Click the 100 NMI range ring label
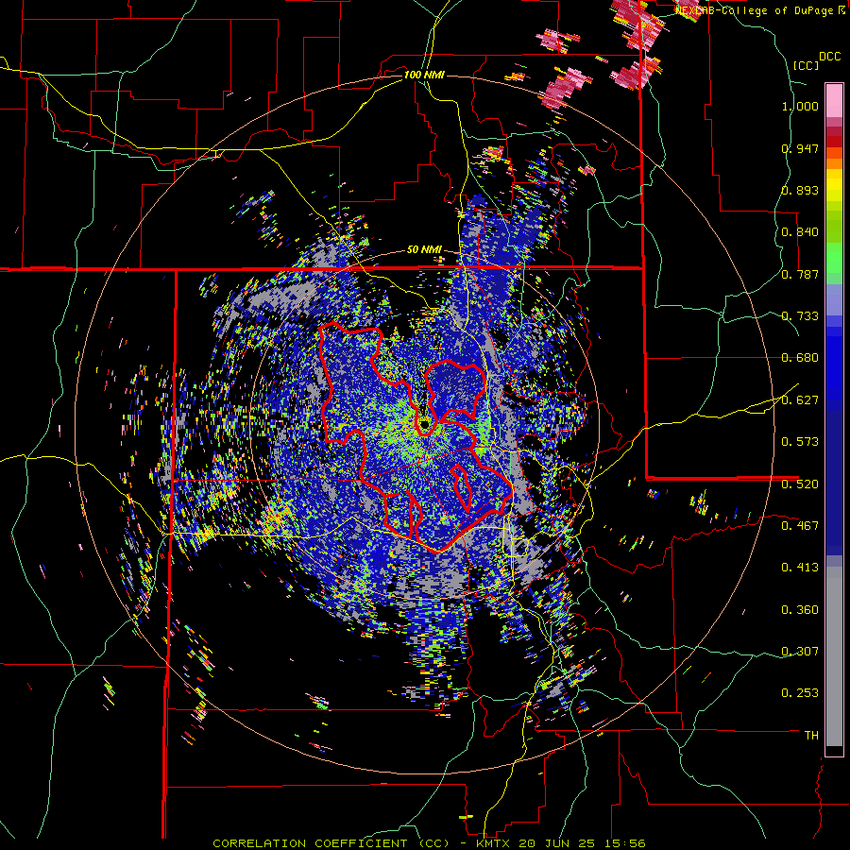Image resolution: width=850 pixels, height=850 pixels. coord(424,75)
